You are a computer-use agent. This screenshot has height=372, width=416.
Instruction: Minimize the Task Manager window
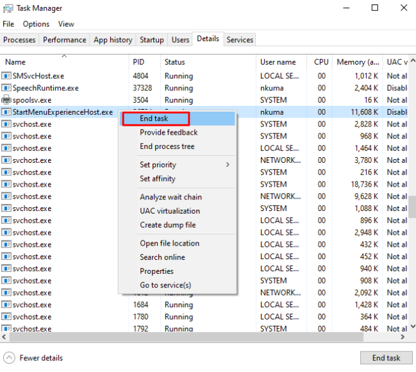(x=346, y=8)
